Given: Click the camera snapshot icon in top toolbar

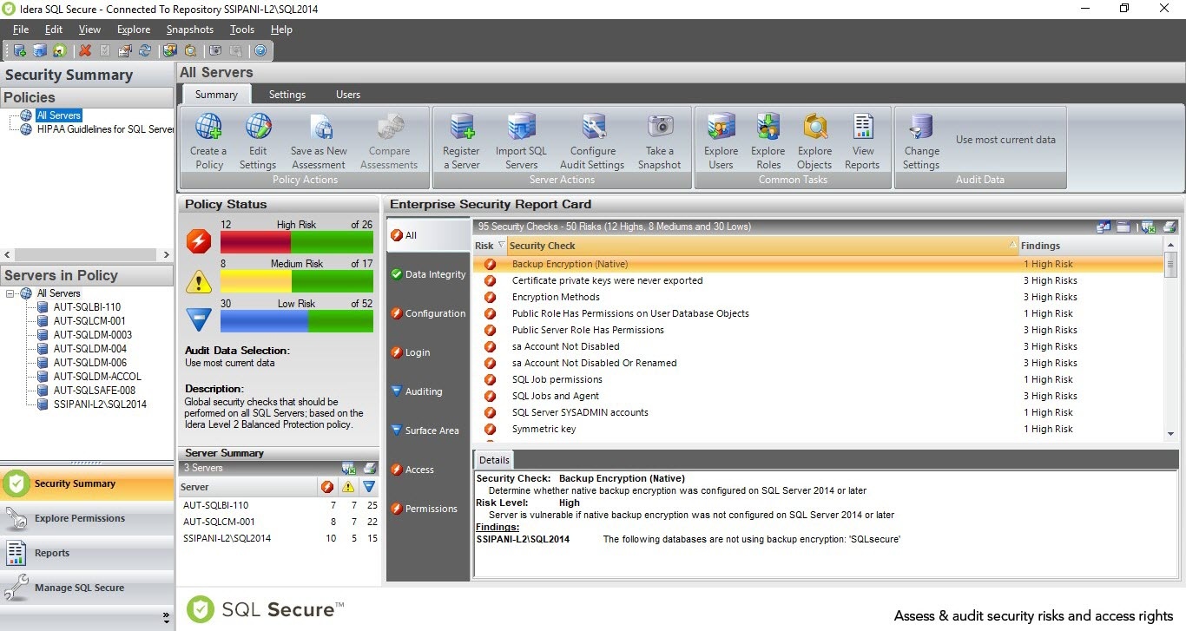Looking at the screenshot, I should point(214,50).
